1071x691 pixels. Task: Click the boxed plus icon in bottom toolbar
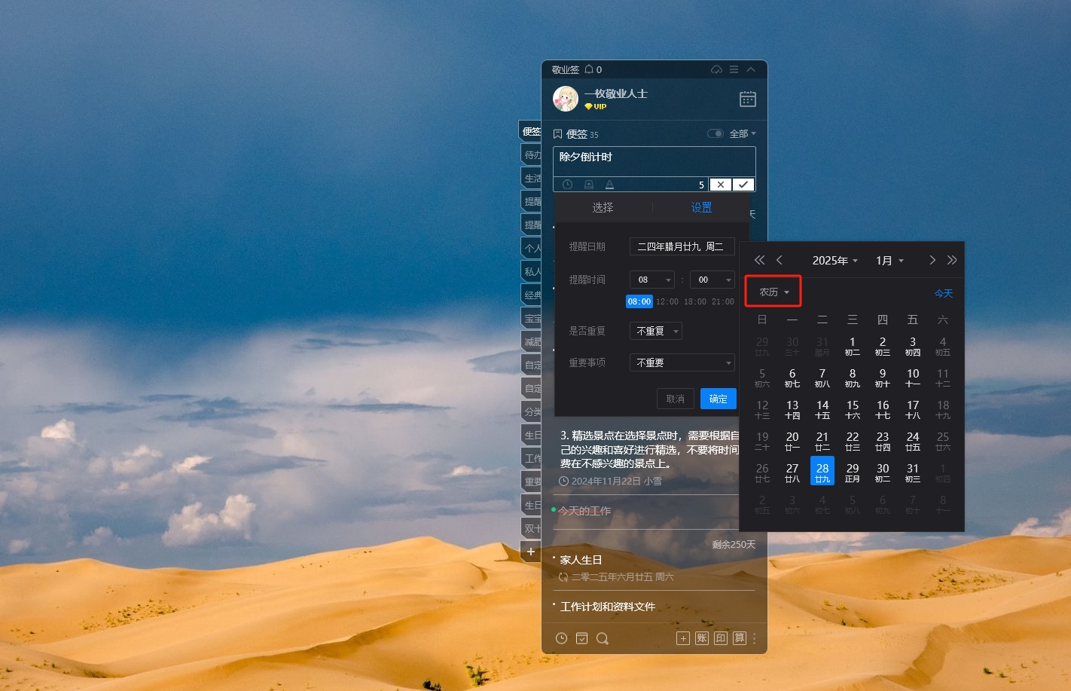(x=683, y=638)
